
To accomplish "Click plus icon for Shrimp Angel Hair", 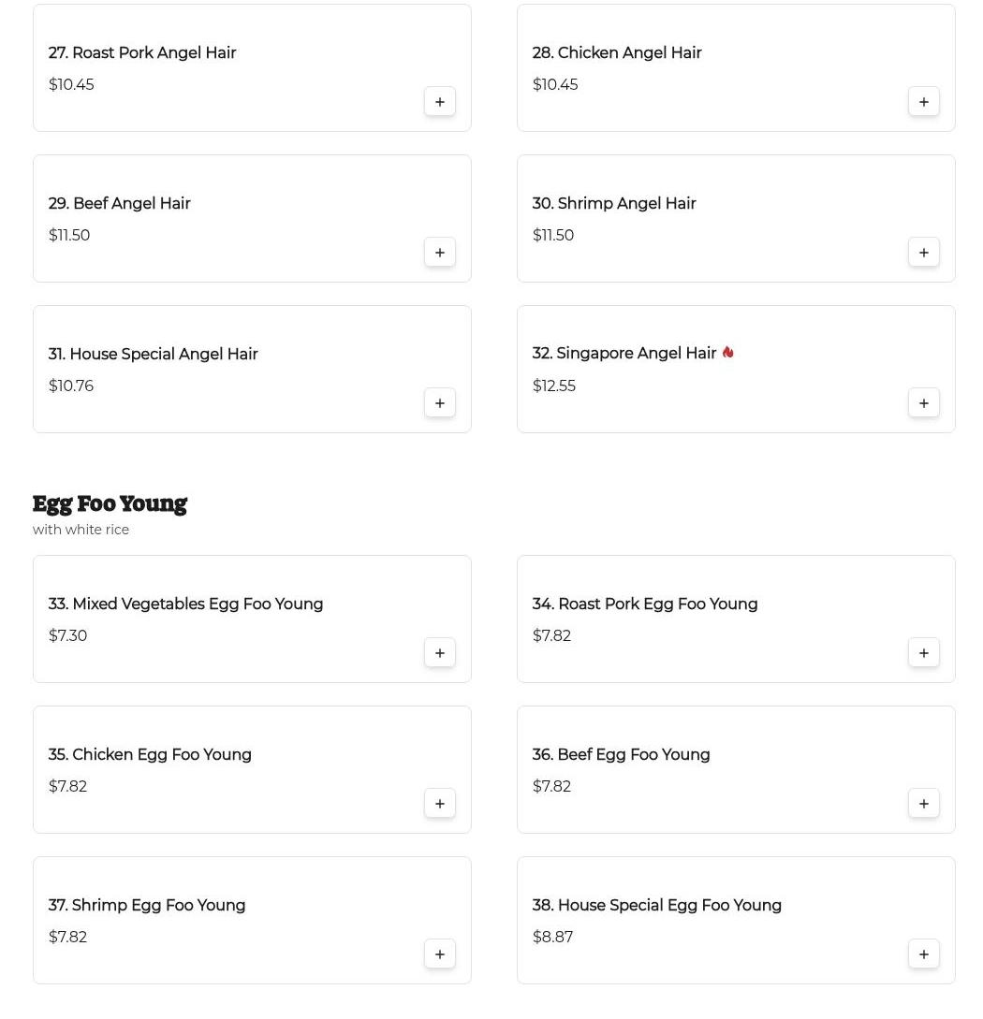I will point(924,253).
